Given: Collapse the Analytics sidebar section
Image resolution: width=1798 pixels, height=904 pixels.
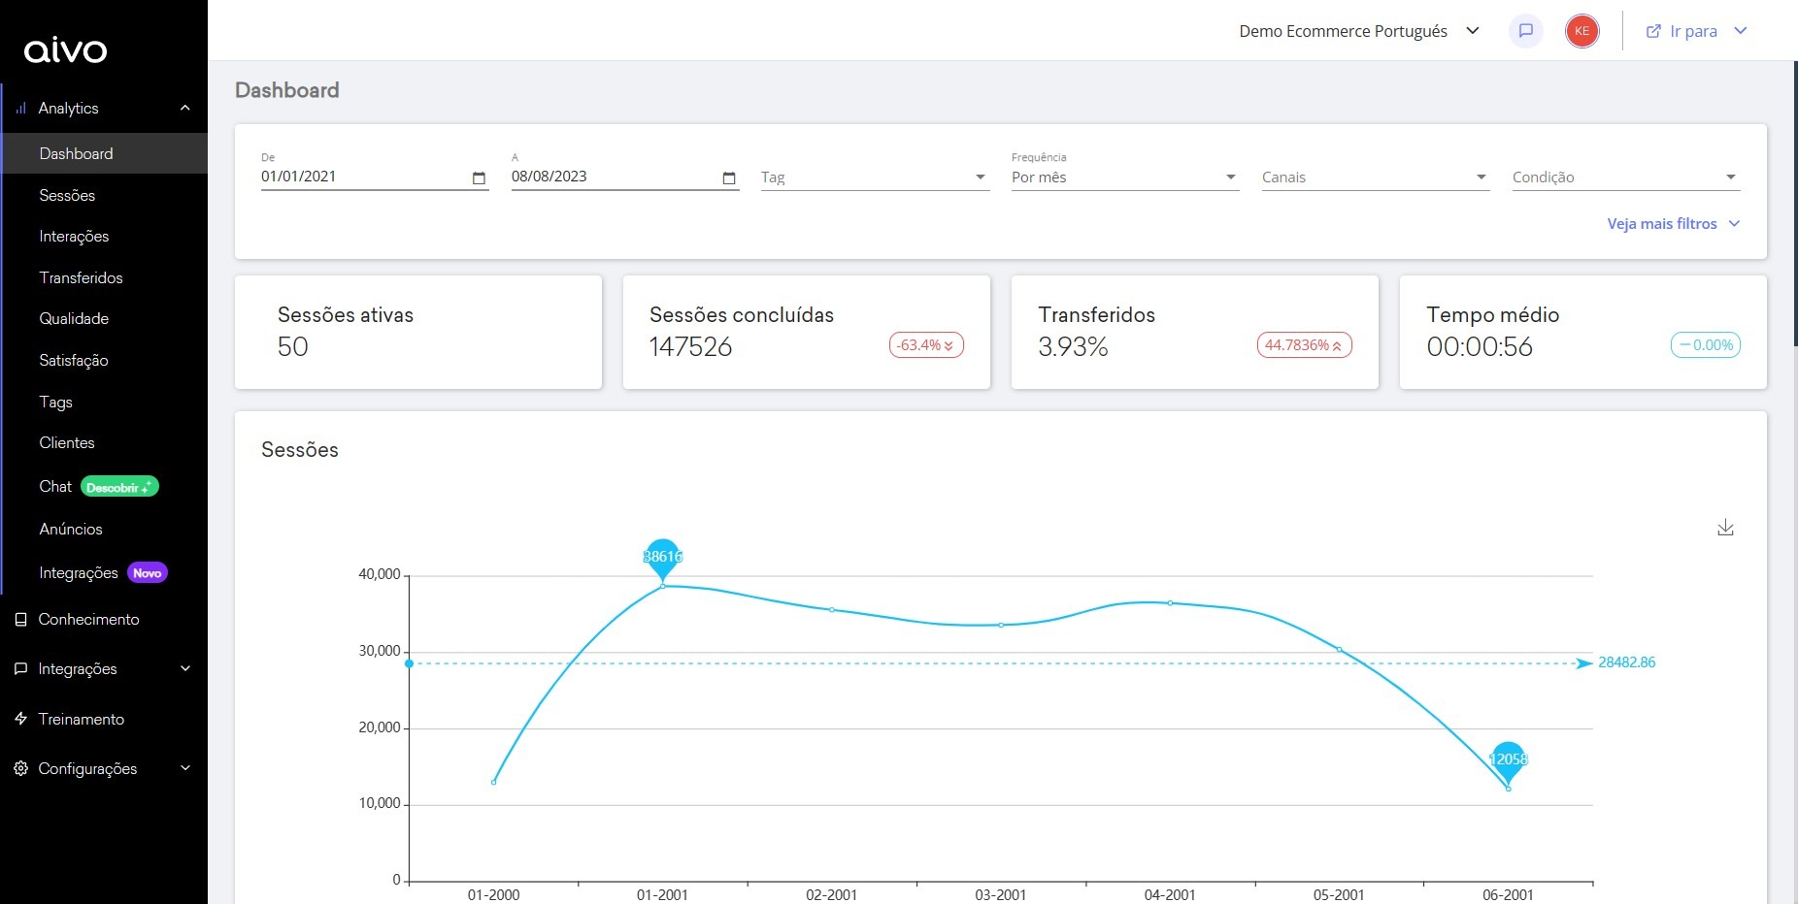Looking at the screenshot, I should pyautogui.click(x=184, y=108).
